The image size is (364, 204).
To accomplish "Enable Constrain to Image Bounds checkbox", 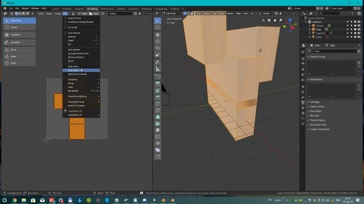I will (65, 22).
